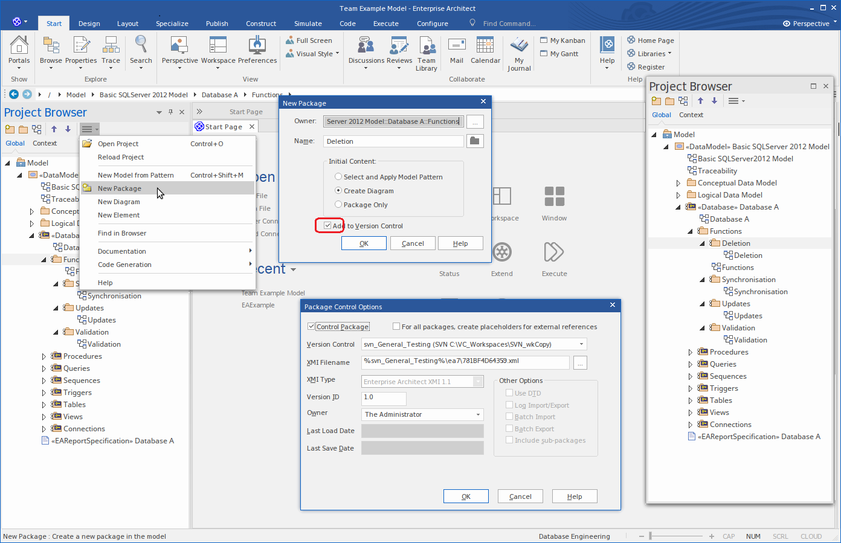This screenshot has height=543, width=841.
Task: Uncheck Add to Version Control checkbox
Action: pos(327,226)
